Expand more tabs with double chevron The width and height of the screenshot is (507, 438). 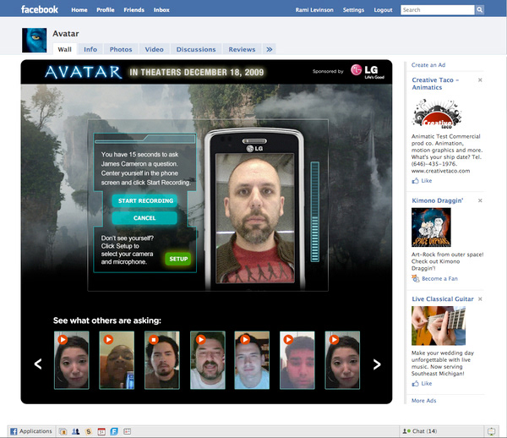coord(269,49)
